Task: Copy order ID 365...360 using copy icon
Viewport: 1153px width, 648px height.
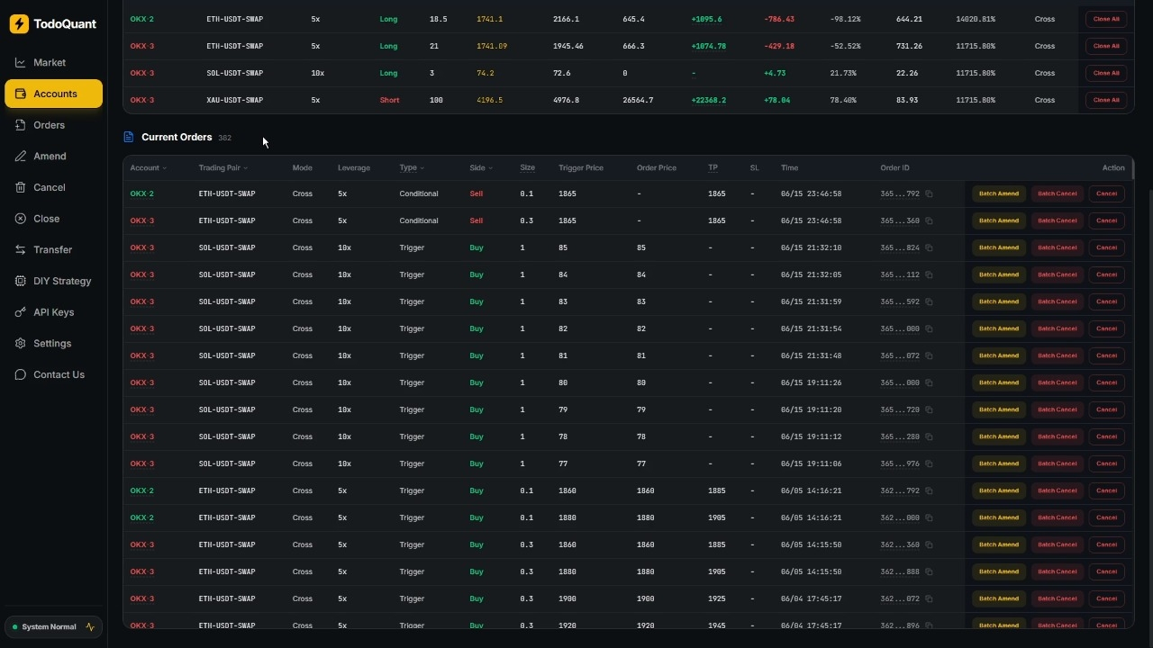Action: [x=929, y=220]
